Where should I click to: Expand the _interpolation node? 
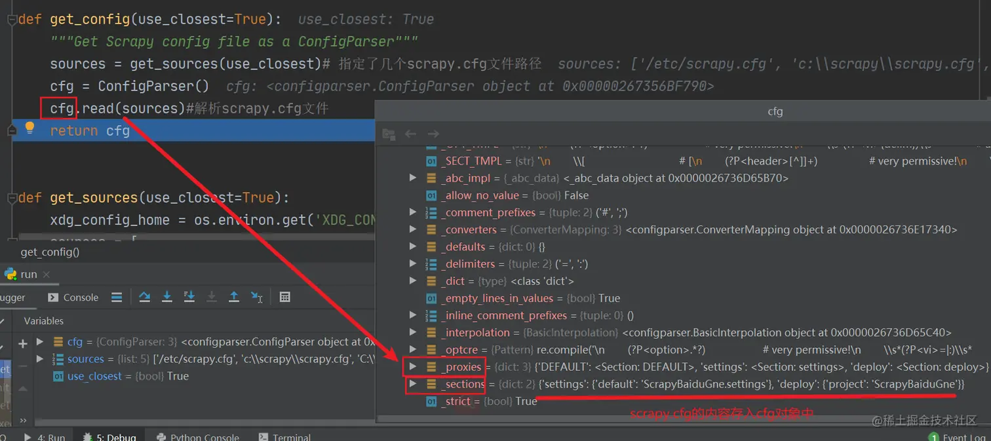coord(412,332)
